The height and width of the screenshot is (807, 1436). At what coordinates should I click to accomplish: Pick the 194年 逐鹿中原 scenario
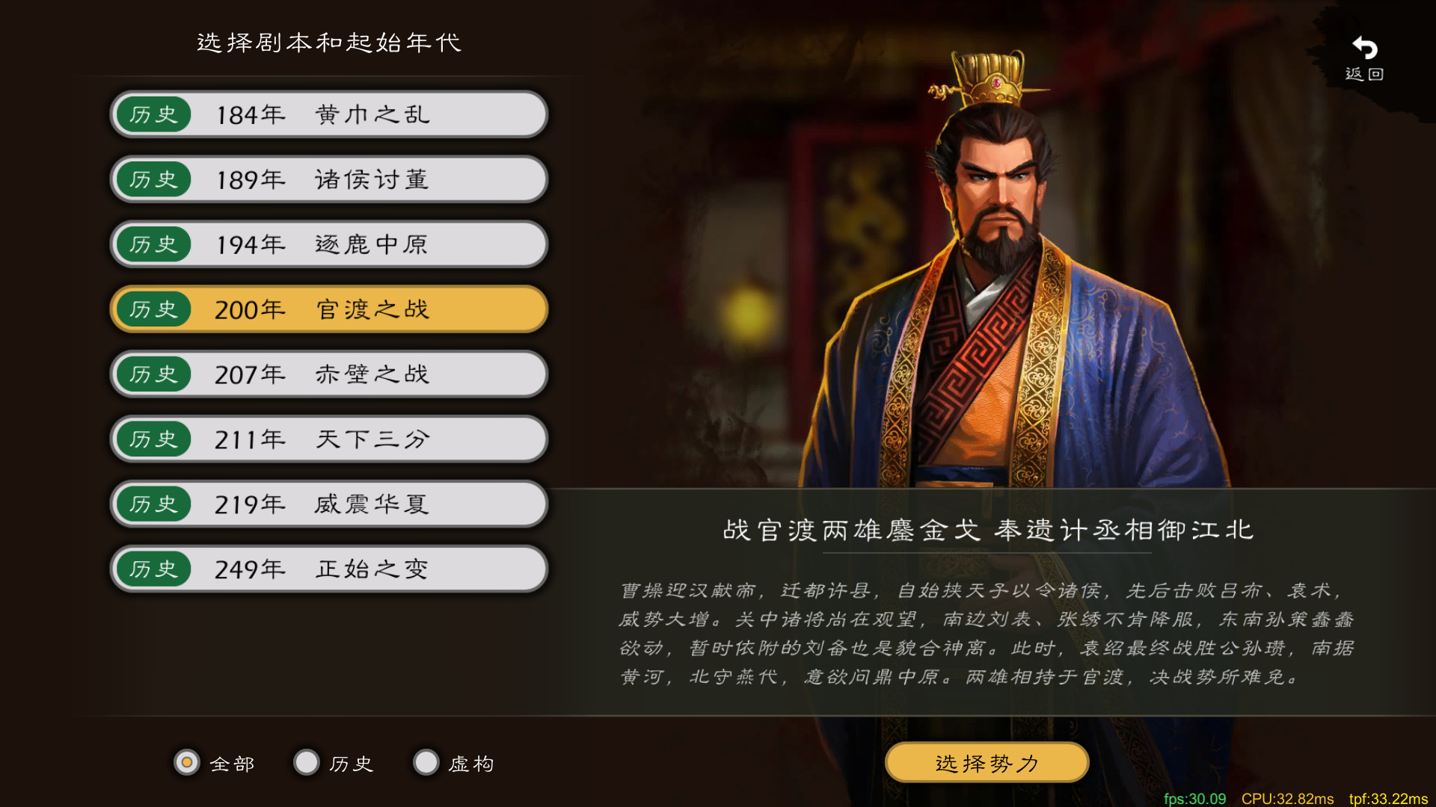[329, 244]
